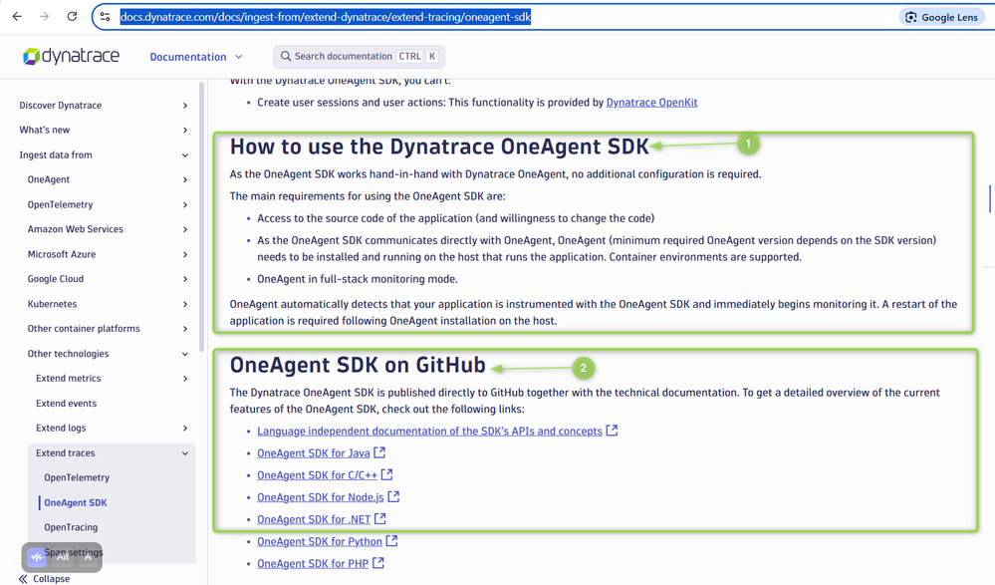Screen dimensions: 995x585
Task: Select OneAgent SDK sidebar item
Action: 76,502
